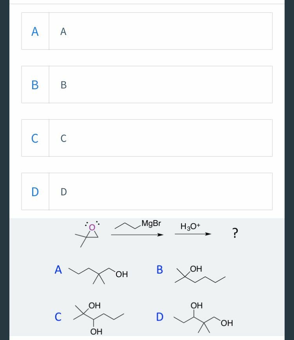
Task: Select answer choice C
Action: 147,138
